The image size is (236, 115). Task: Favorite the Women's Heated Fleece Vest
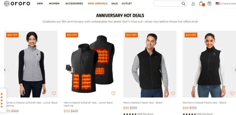pyautogui.click(x=232, y=93)
